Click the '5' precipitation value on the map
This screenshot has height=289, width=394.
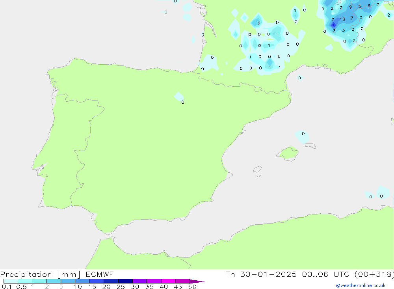(x=360, y=6)
